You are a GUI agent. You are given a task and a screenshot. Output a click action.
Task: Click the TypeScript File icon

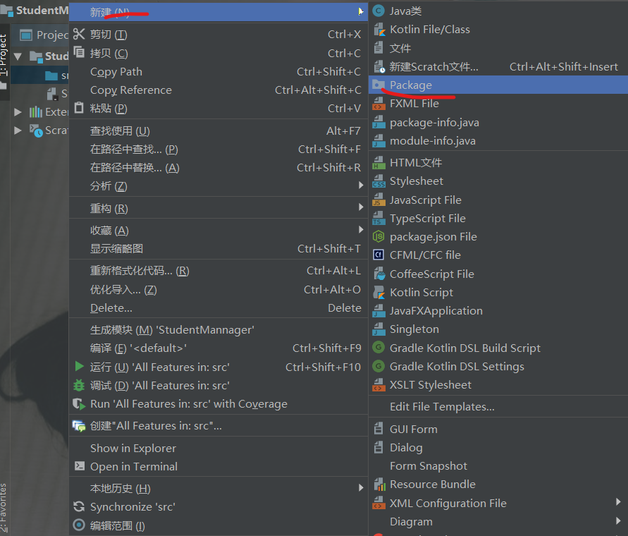[x=379, y=218]
